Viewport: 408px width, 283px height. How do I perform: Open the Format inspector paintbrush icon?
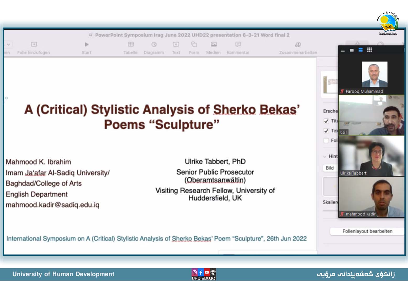tap(357, 43)
